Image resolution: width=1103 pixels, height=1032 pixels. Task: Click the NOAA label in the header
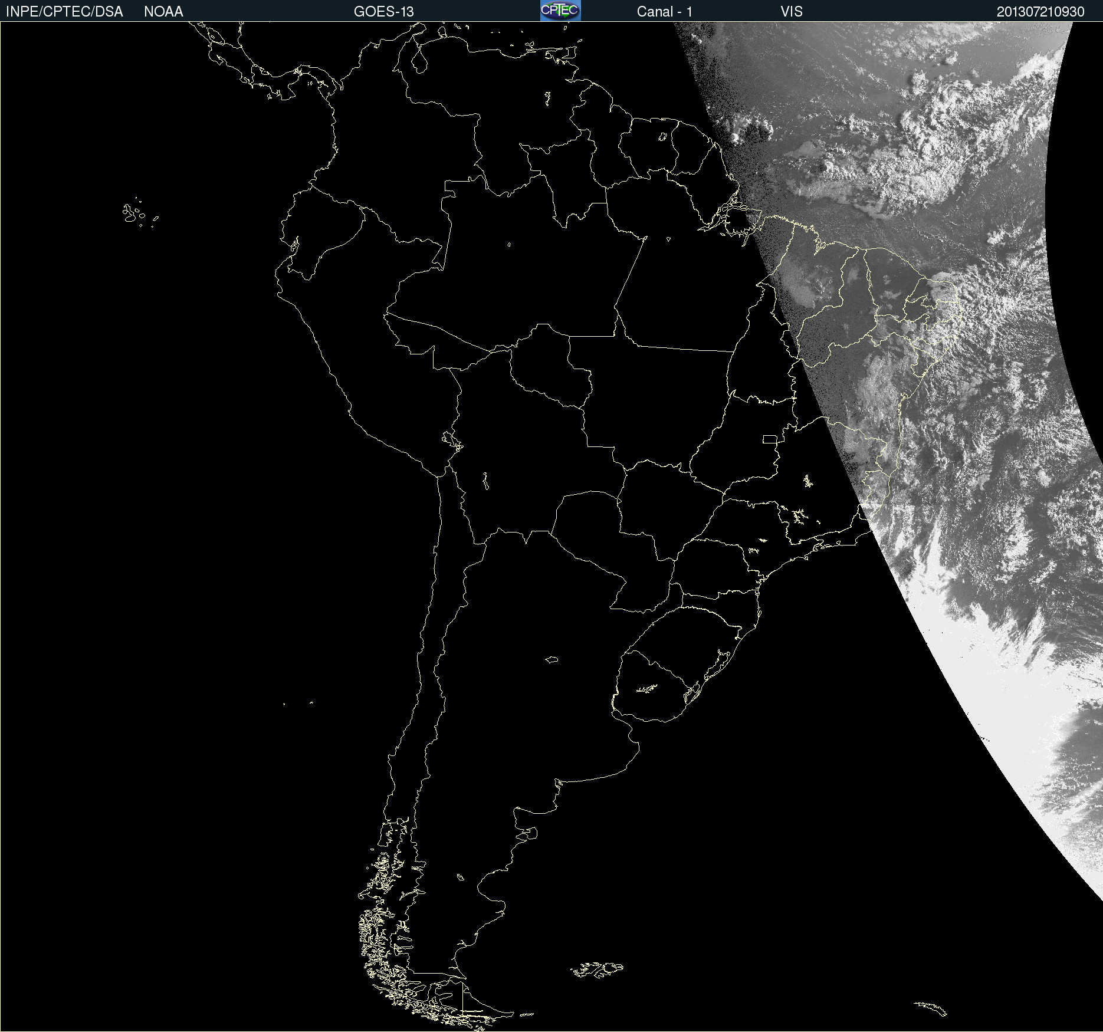[163, 12]
